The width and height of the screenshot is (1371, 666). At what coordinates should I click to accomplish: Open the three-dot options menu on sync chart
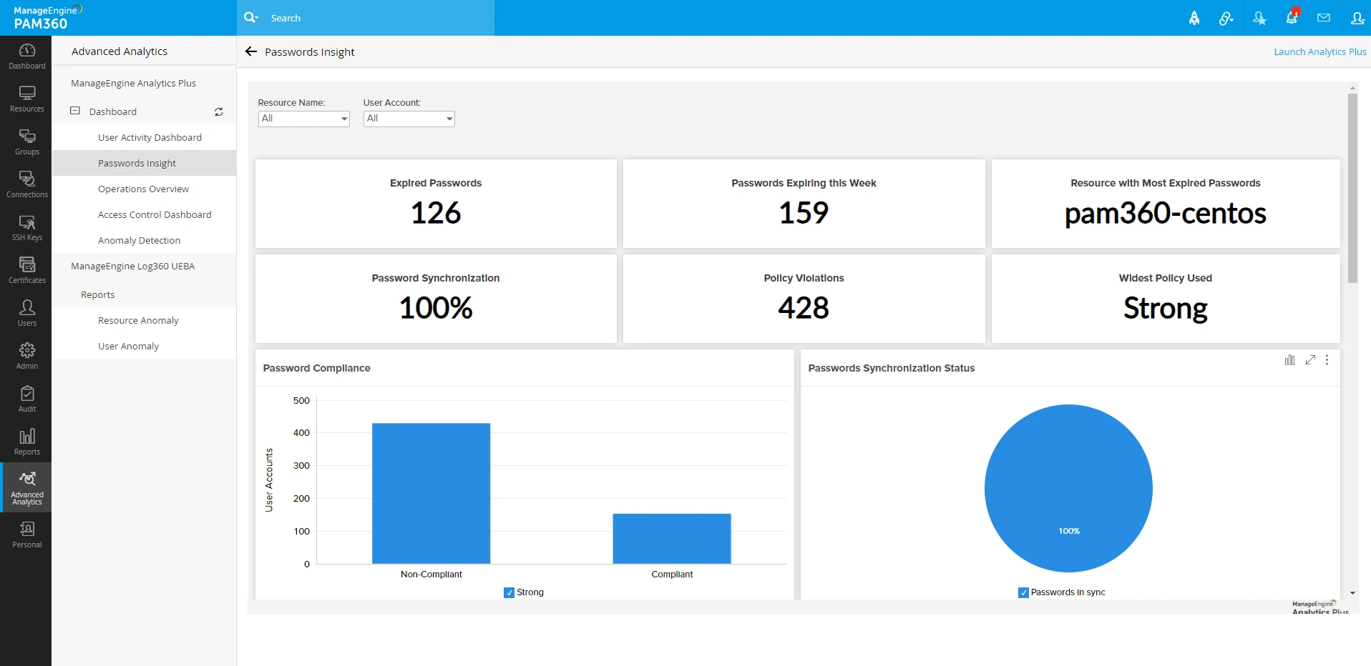pyautogui.click(x=1327, y=360)
